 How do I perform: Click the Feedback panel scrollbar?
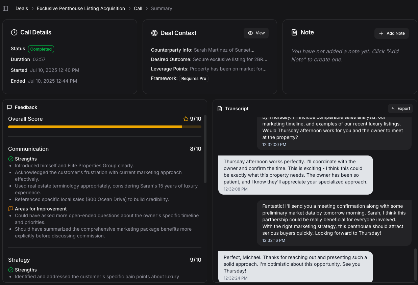click(205, 148)
